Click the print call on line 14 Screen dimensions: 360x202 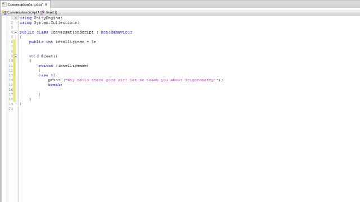point(54,80)
